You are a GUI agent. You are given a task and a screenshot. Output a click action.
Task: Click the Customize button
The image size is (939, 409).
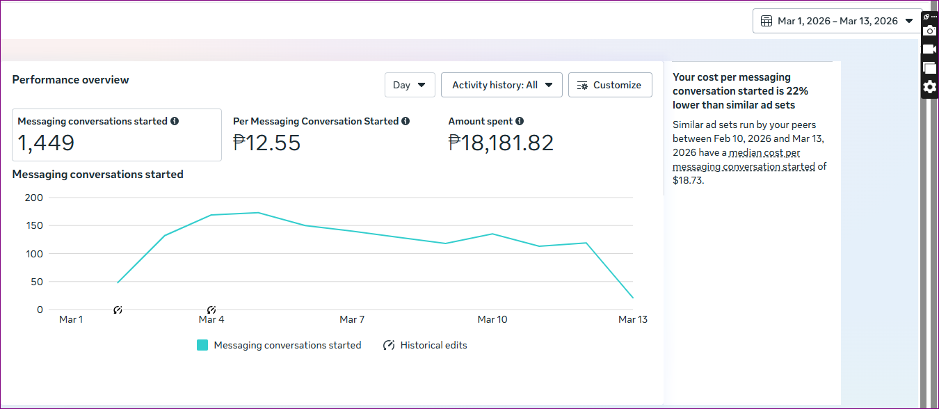[609, 85]
